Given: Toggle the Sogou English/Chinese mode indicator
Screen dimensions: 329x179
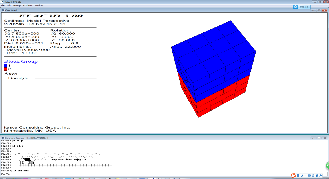Looking at the screenshot, I should (298, 176).
